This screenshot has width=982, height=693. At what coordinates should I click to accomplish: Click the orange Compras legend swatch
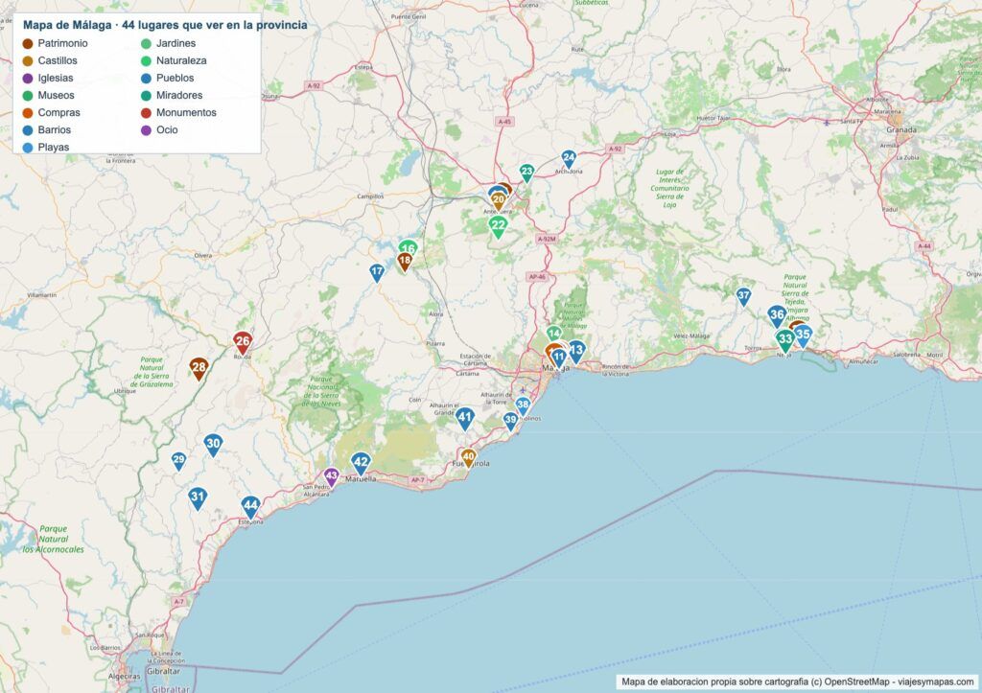[x=28, y=113]
